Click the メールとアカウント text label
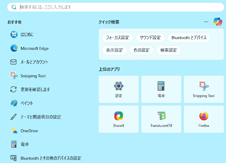Viewport: 226px width, 163px height. [x=34, y=62]
